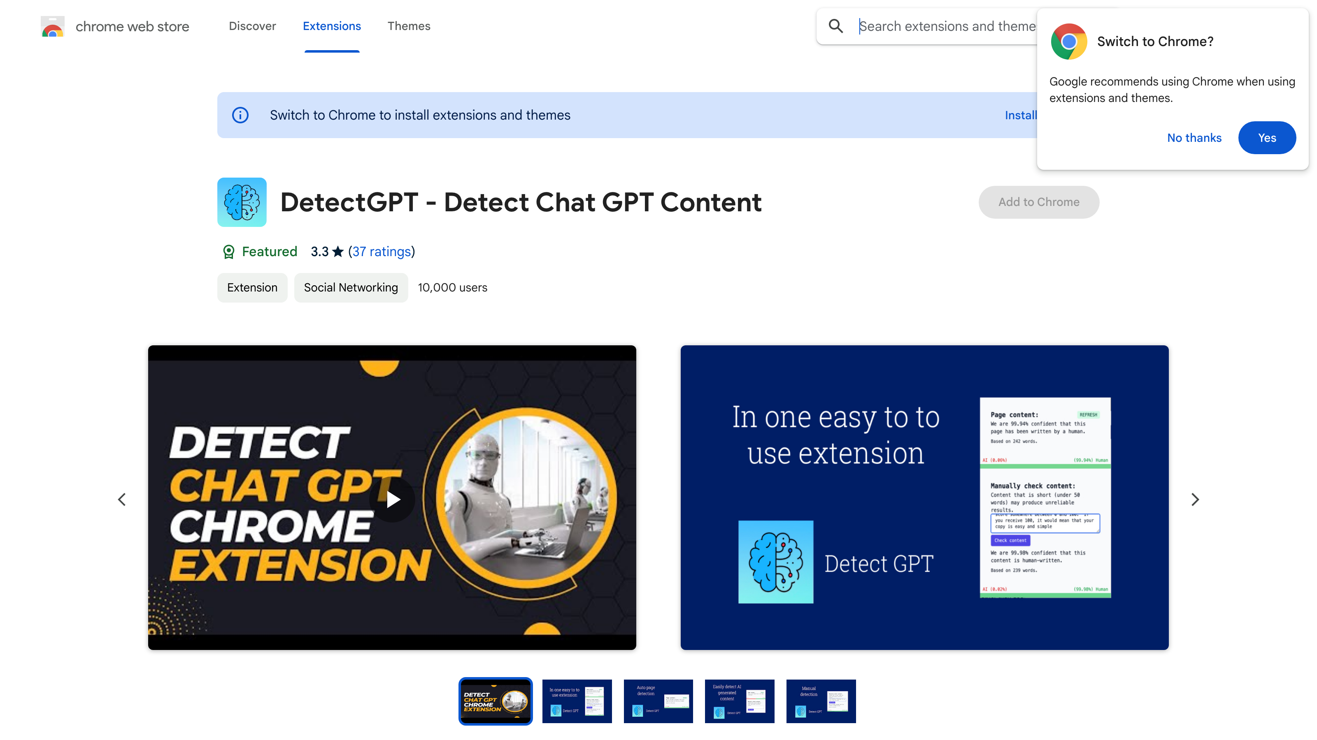1317x740 pixels.
Task: Click the right arrow navigation icon
Action: [1196, 498]
